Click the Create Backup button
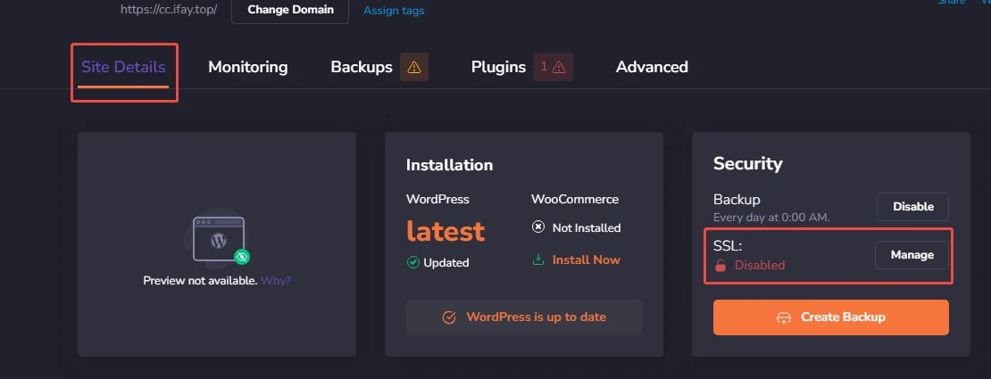This screenshot has width=991, height=379. click(831, 317)
